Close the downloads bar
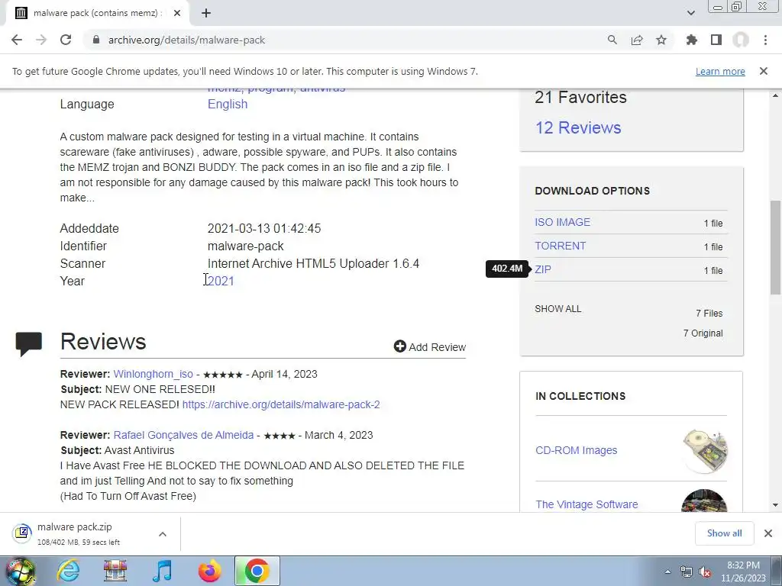 (x=768, y=533)
